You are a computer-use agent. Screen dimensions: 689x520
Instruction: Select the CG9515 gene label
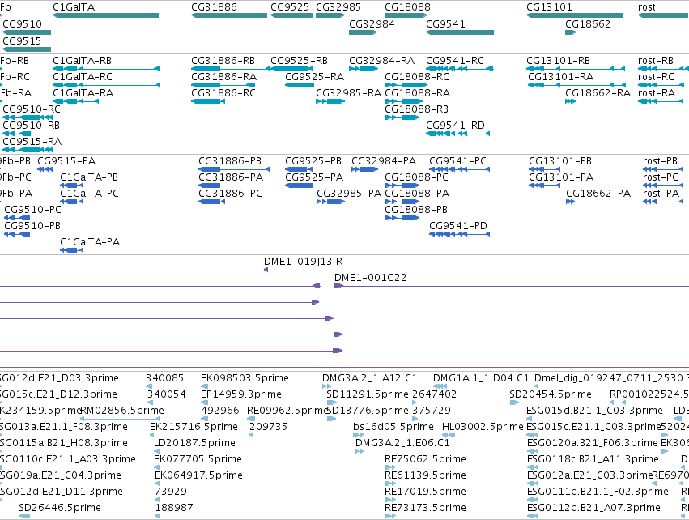22,40
